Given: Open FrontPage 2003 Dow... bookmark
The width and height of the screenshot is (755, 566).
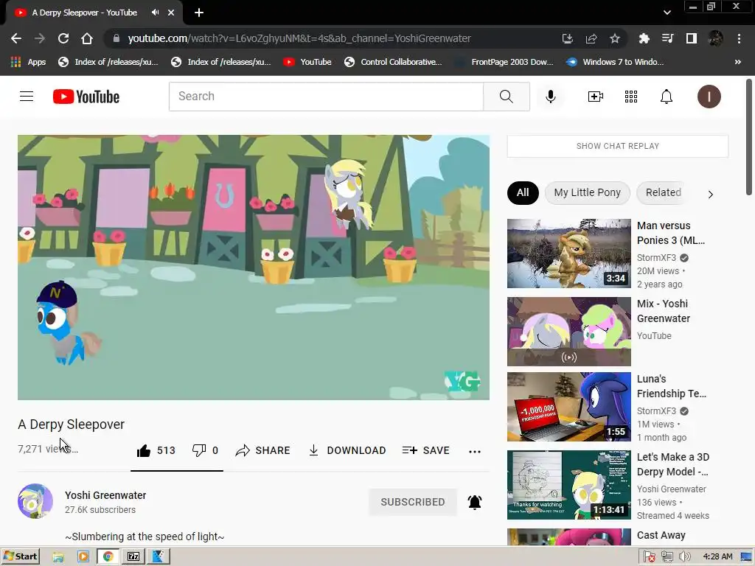Looking at the screenshot, I should 504,62.
